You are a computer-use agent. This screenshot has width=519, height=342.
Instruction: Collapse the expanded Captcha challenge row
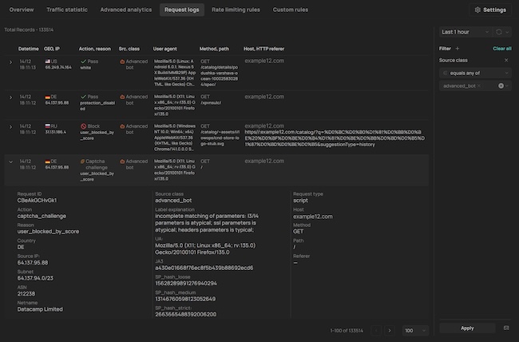[x=10, y=162]
